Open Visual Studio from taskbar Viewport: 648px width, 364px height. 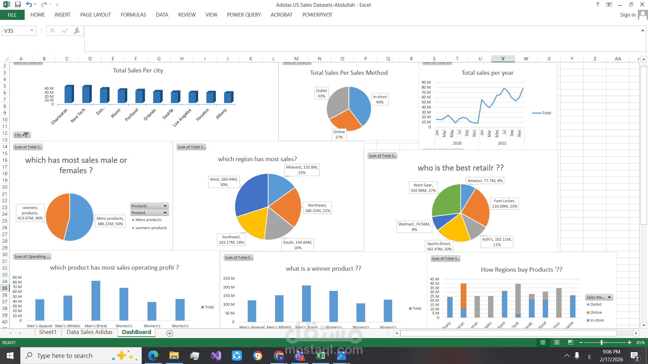coord(216,356)
